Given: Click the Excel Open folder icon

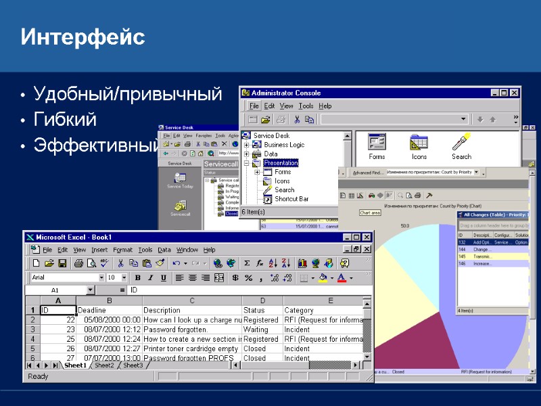Looking at the screenshot, I should [49, 263].
